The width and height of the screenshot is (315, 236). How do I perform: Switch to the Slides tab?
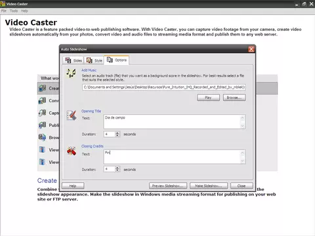pyautogui.click(x=73, y=60)
